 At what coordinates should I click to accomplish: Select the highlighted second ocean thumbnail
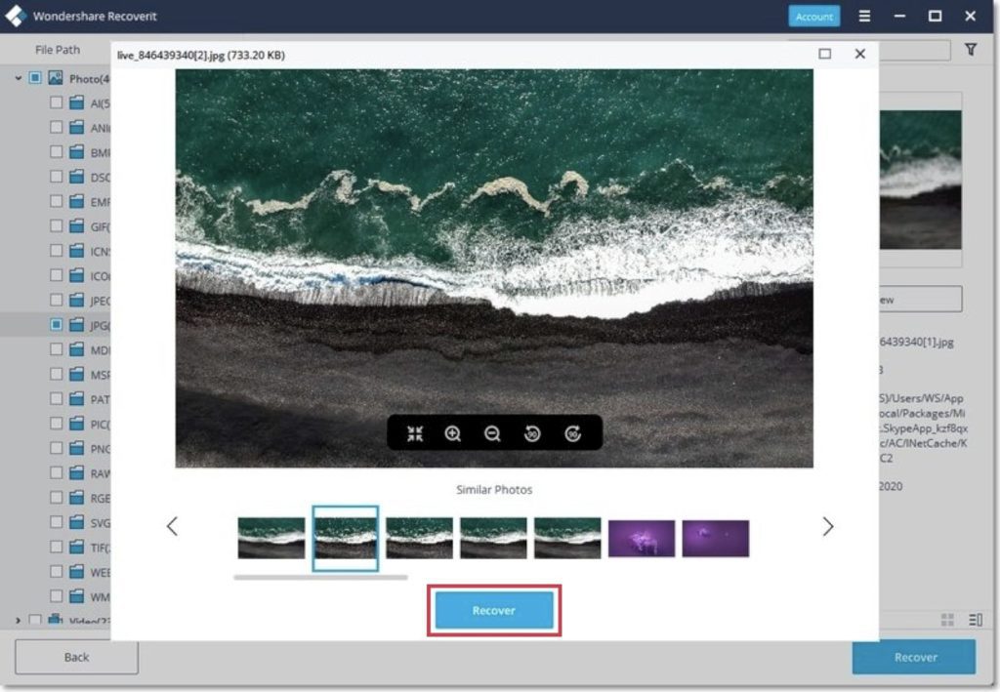coord(345,539)
